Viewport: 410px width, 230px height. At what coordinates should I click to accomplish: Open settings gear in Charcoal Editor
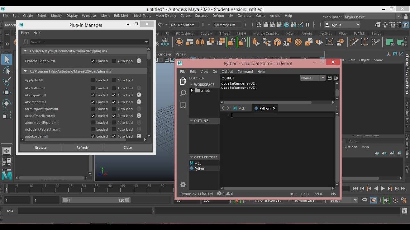pos(183,184)
